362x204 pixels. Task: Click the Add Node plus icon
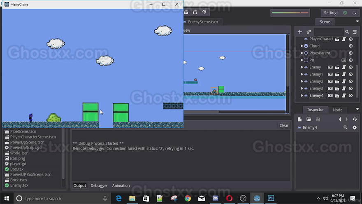pyautogui.click(x=299, y=32)
